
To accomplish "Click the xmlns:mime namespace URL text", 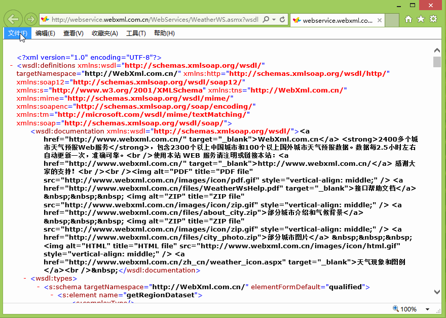I will point(149,99).
